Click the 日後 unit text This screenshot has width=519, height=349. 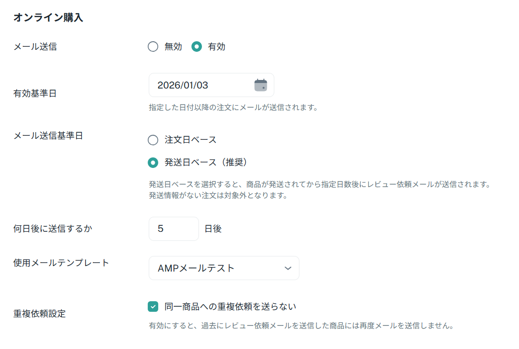(213, 229)
